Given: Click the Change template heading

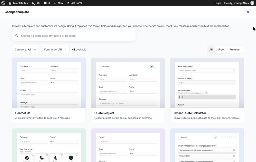Looking at the screenshot, I should (x=17, y=12).
